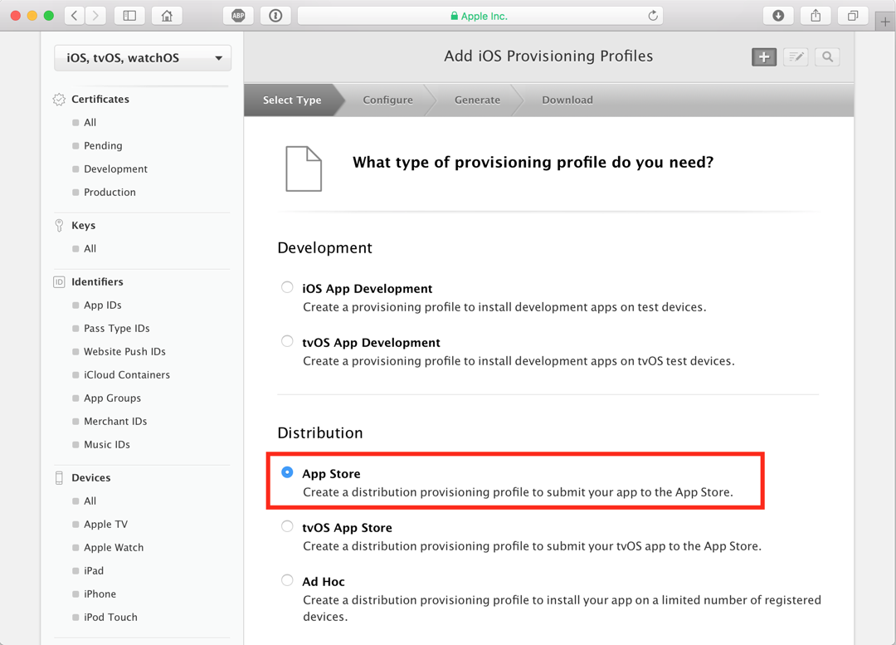Screen dimensions: 896x645
Task: Open the 1Password extension icon
Action: (275, 16)
